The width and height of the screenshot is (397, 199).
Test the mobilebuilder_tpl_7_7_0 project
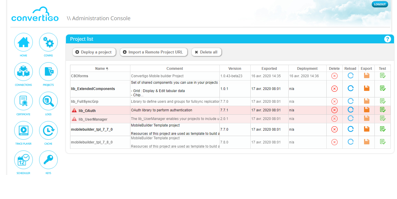(x=383, y=129)
